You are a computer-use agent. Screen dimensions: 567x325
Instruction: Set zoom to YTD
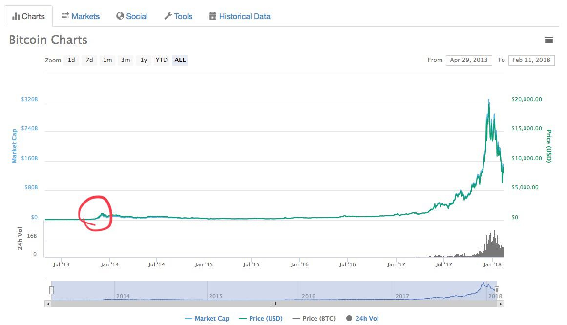tap(161, 60)
